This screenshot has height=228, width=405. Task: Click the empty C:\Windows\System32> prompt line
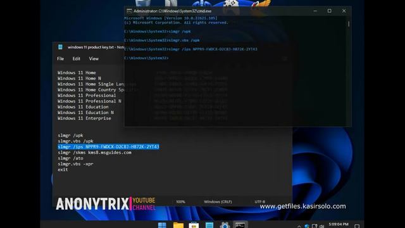point(146,58)
